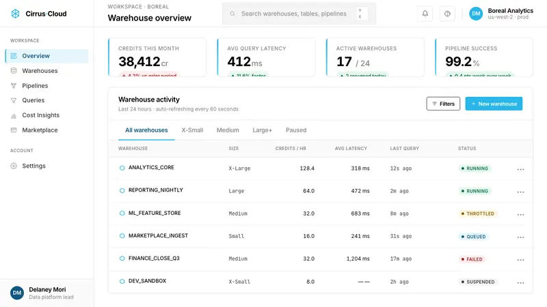Click the DM avatar beside Boreal Analytics
The image size is (547, 307).
point(476,14)
